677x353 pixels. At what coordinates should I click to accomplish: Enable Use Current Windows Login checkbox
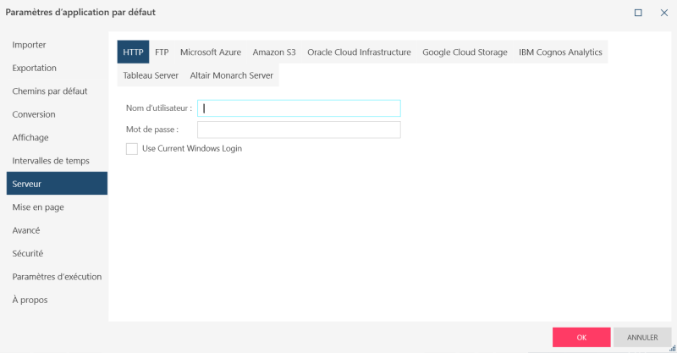pyautogui.click(x=132, y=149)
